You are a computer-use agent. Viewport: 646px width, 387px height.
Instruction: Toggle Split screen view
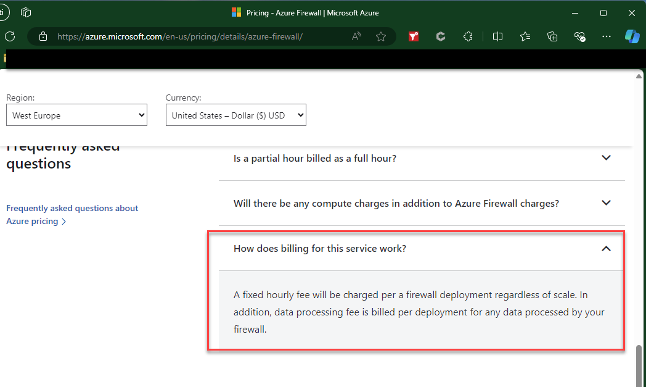tap(497, 36)
